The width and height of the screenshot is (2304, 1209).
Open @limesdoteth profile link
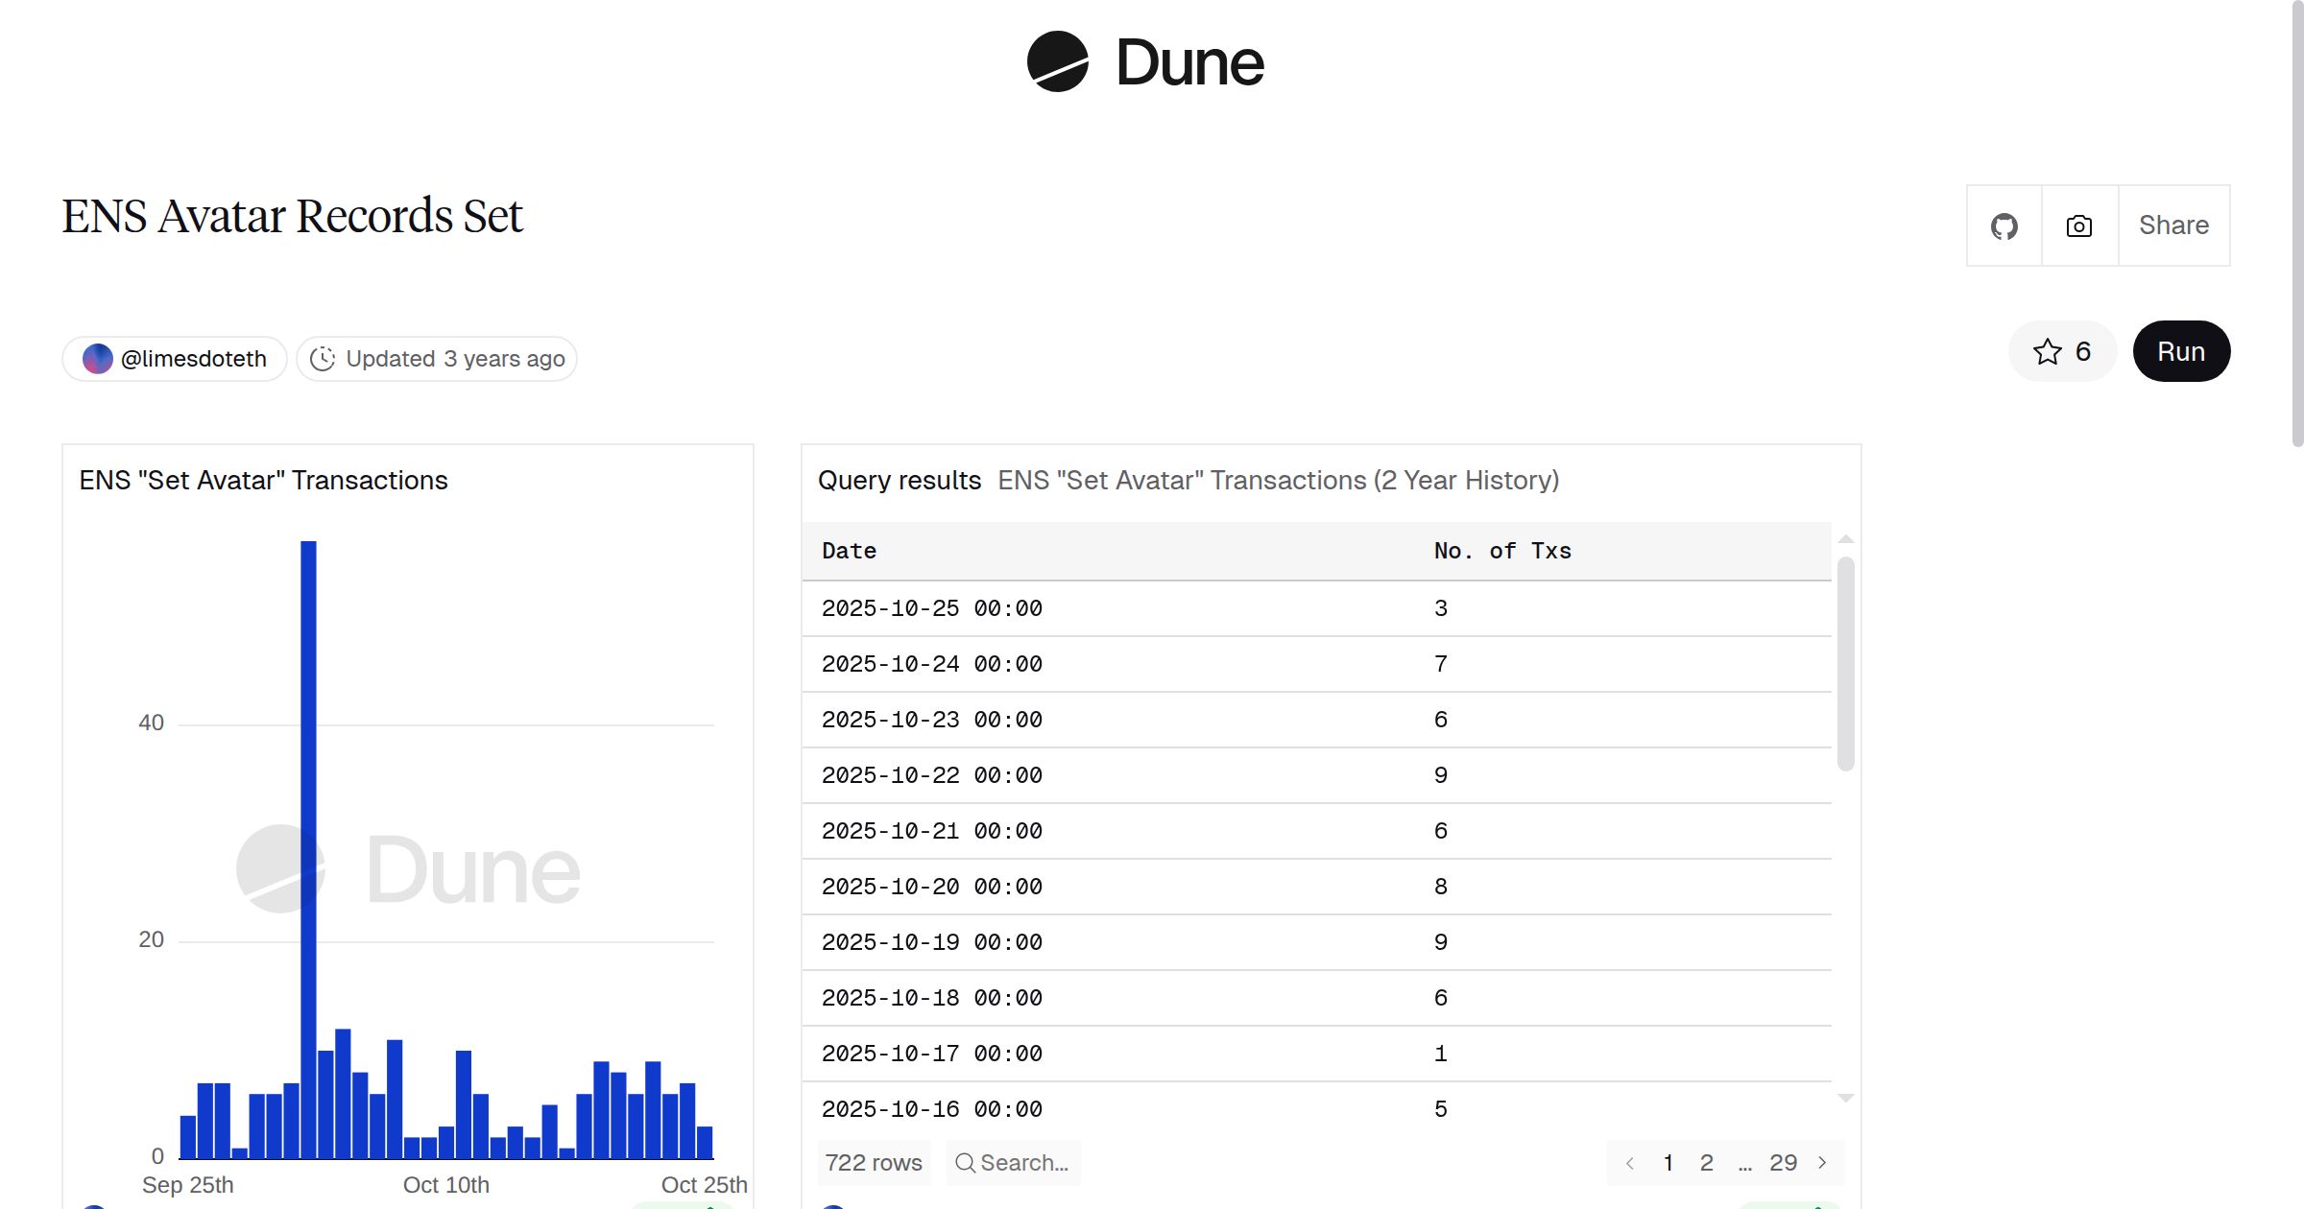(193, 359)
